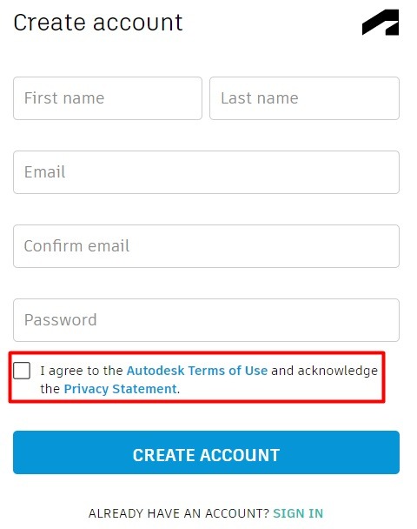Select the 'Last name' placeholder text
Image resolution: width=417 pixels, height=529 pixels.
tap(260, 98)
